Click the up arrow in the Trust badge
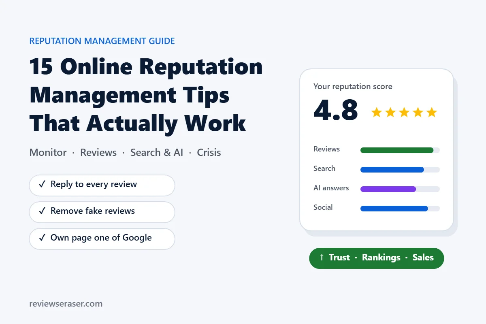This screenshot has width=486, height=324. point(322,258)
